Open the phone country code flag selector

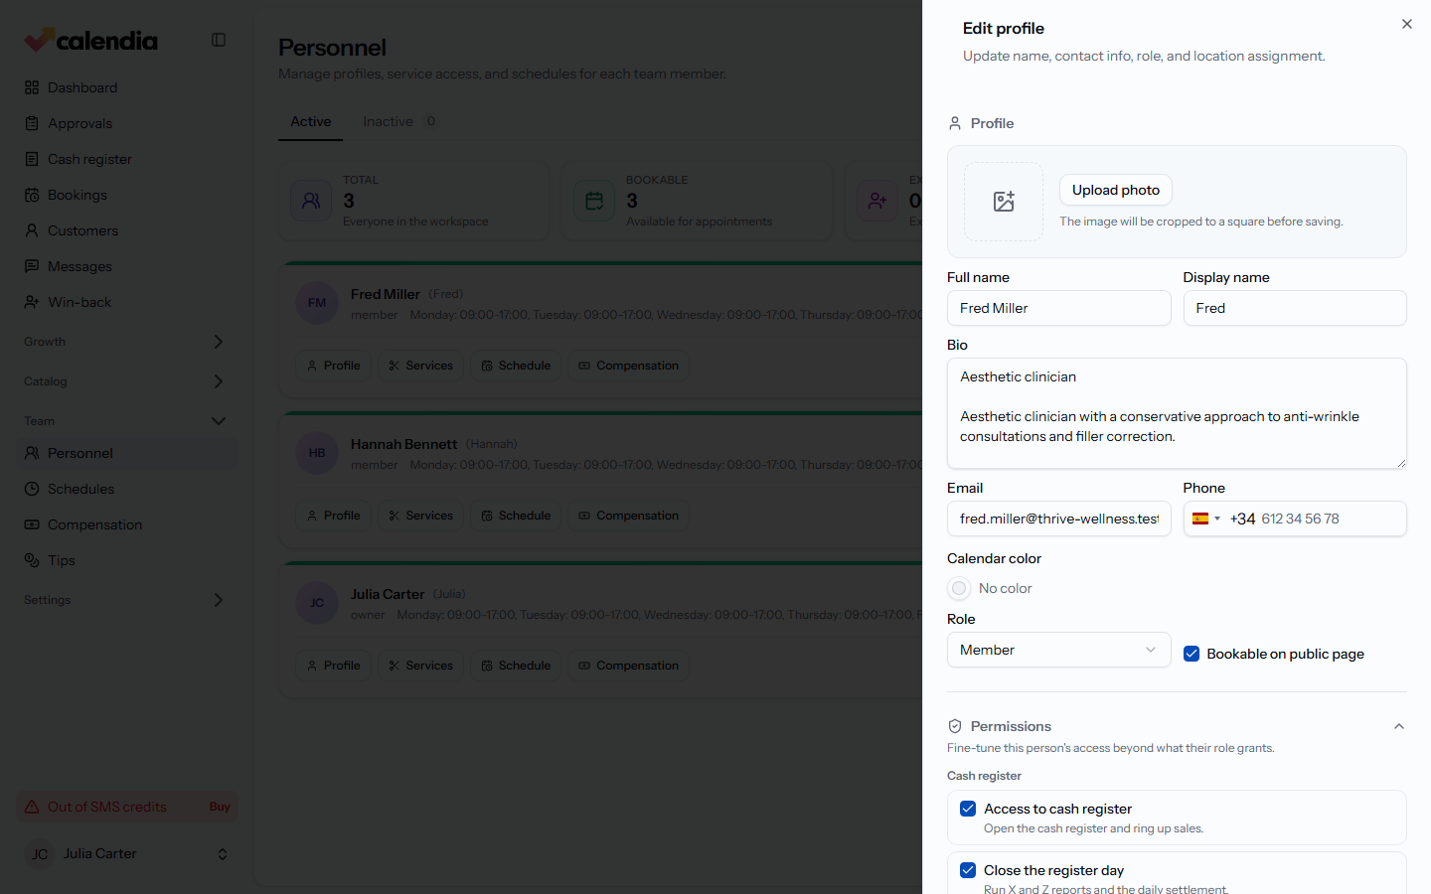click(1206, 519)
